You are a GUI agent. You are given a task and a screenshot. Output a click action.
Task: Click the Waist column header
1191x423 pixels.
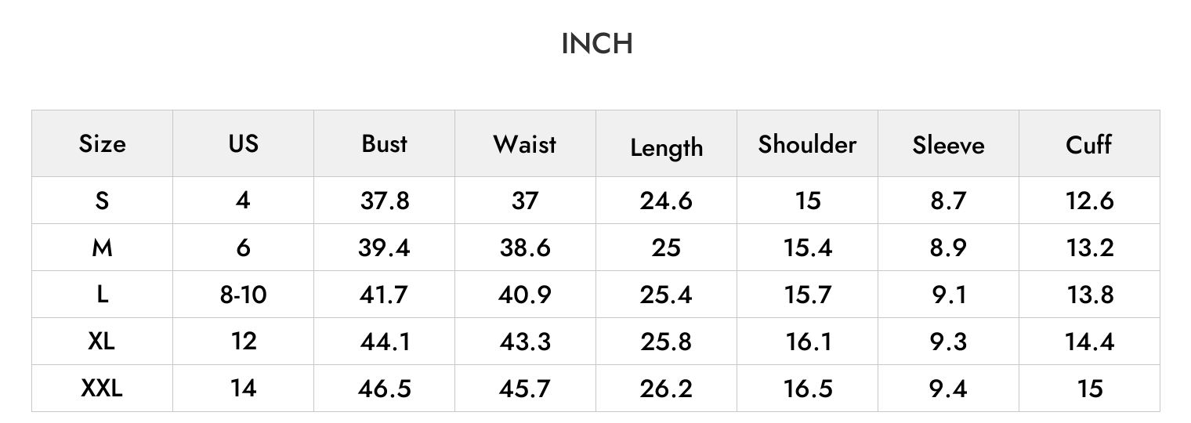click(525, 144)
